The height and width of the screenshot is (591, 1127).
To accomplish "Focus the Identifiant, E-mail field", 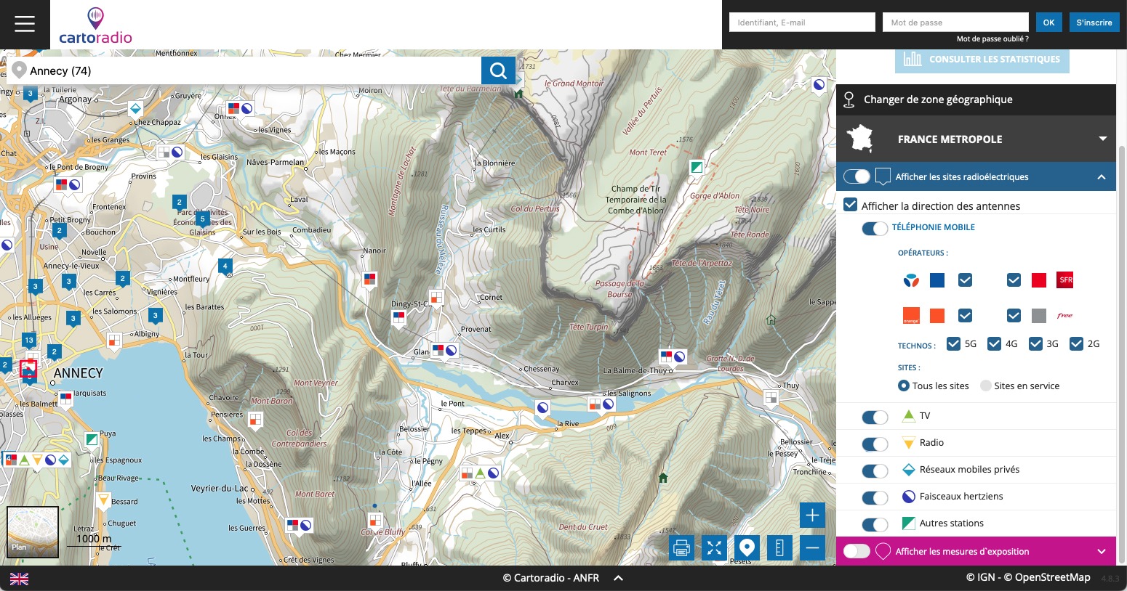I will pyautogui.click(x=802, y=23).
